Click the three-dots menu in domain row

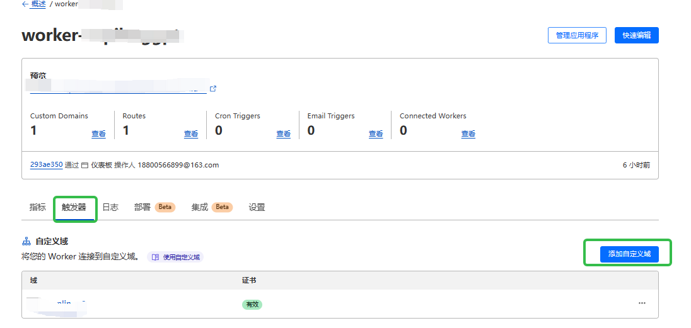click(642, 303)
